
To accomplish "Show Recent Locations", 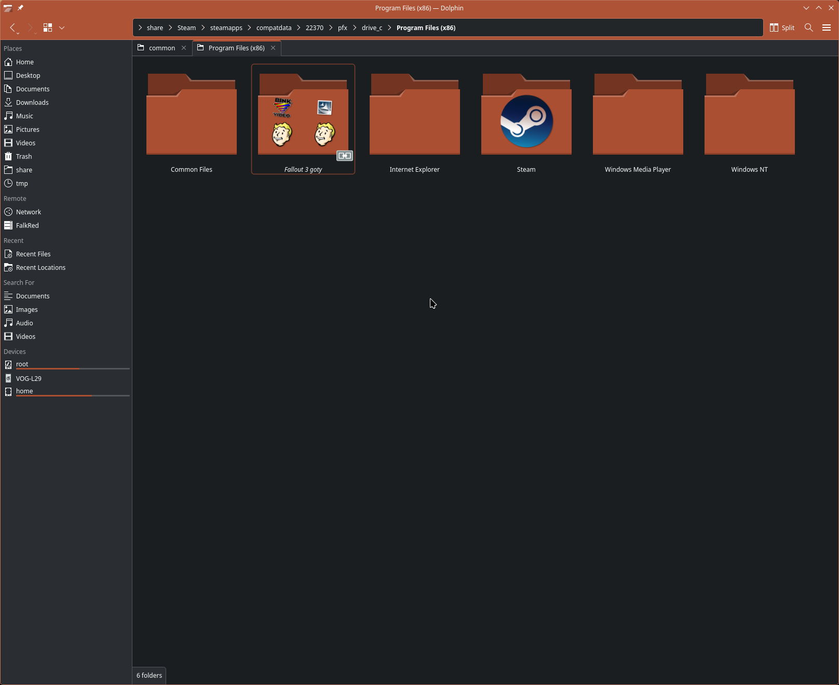I will coord(66,267).
